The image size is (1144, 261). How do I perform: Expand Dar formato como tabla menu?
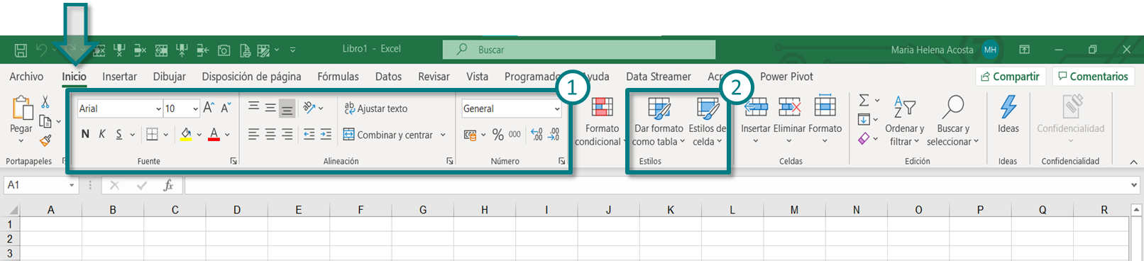(659, 121)
